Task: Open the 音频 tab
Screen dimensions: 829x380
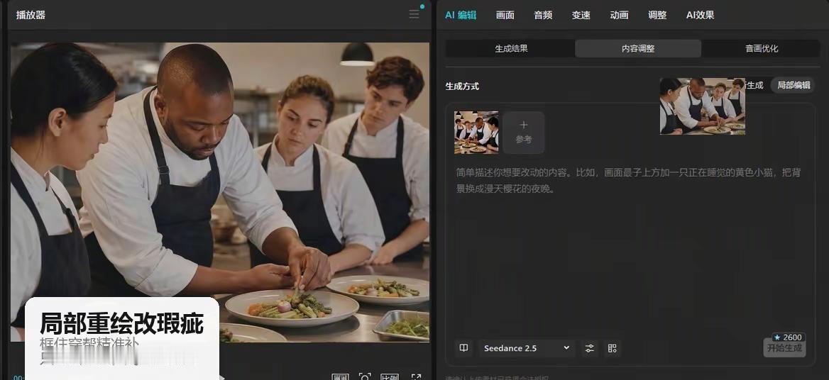Action: click(543, 16)
